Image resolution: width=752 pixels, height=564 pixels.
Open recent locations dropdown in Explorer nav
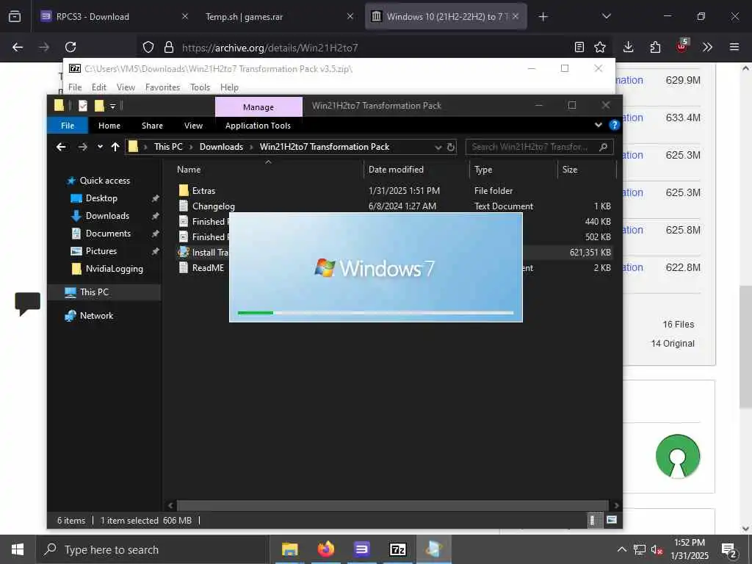point(100,147)
